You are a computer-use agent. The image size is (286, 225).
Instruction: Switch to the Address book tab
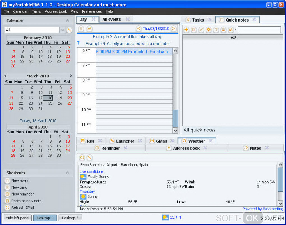point(186,148)
